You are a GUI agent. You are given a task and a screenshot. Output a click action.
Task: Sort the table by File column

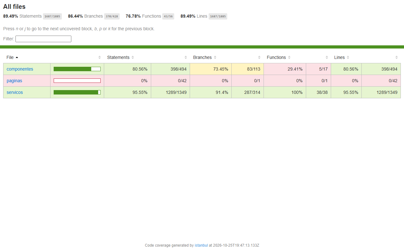tap(12, 57)
